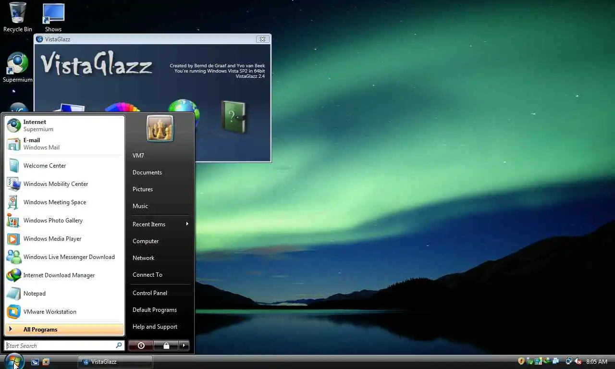615x369 pixels.
Task: Open E-mail Windows Mail entry
Action: [x=64, y=144]
